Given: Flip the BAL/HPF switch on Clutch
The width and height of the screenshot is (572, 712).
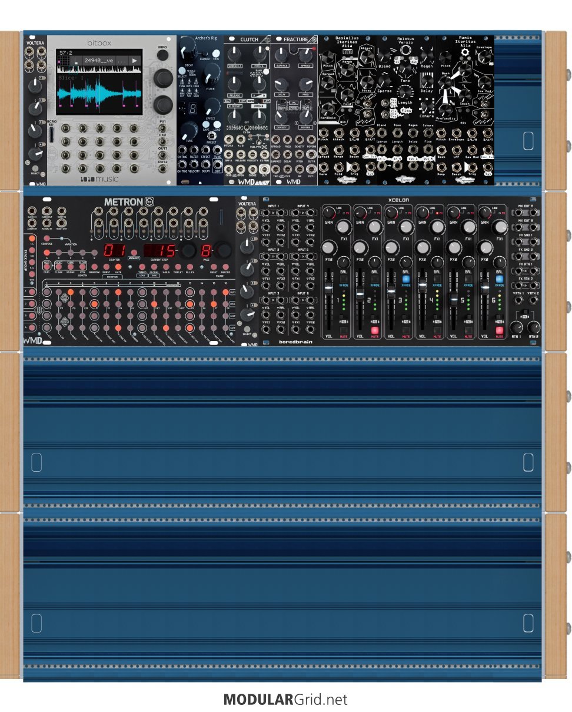Looking at the screenshot, I should pyautogui.click(x=235, y=101).
